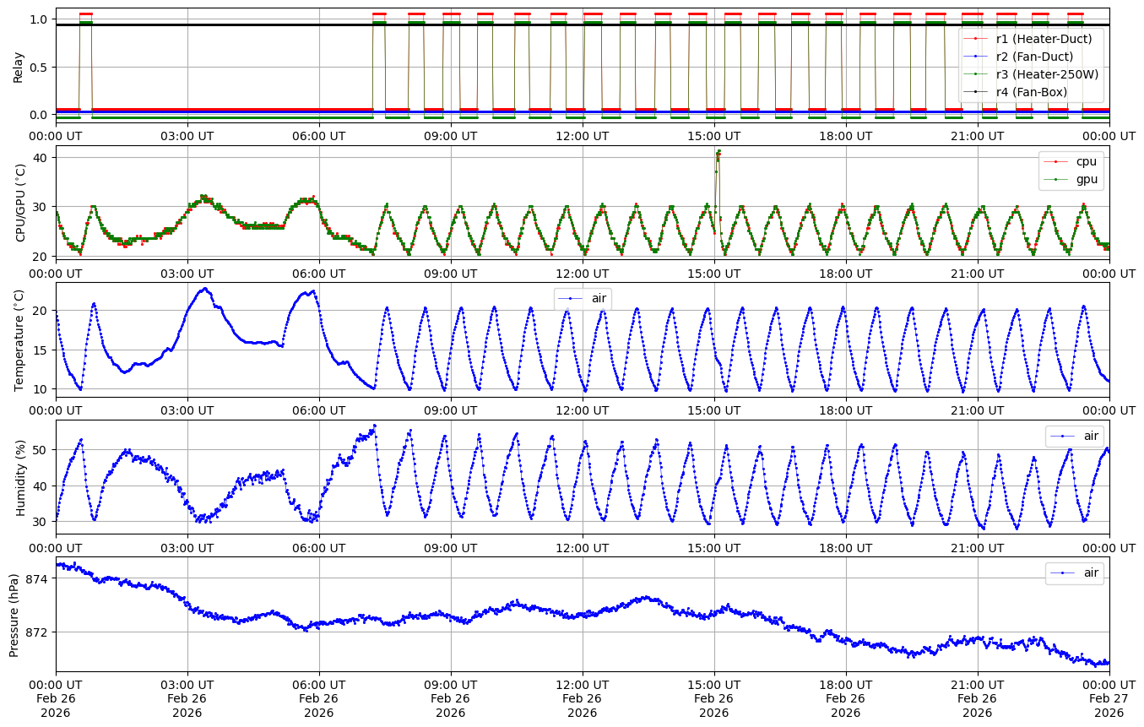The image size is (1144, 727).
Task: Click the 874 tick on pressure axis
Action: (x=38, y=578)
